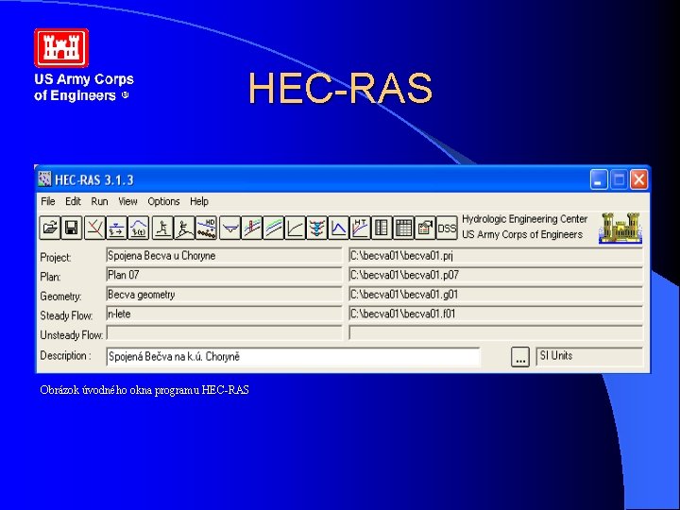
Task: Click the yellow castle logo in HEC-RAS window
Action: click(620, 228)
